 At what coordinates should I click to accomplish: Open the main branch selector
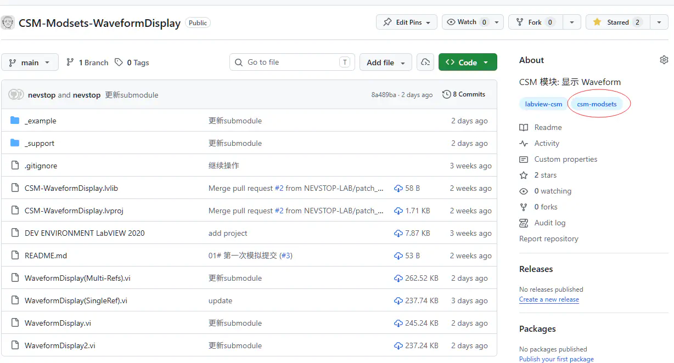click(30, 63)
